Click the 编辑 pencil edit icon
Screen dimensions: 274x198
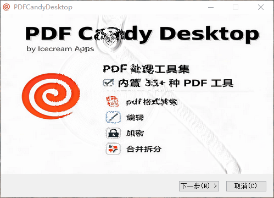tap(113, 117)
